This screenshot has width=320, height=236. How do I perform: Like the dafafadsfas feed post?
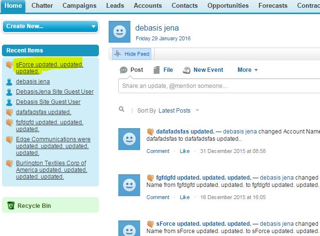(x=185, y=151)
